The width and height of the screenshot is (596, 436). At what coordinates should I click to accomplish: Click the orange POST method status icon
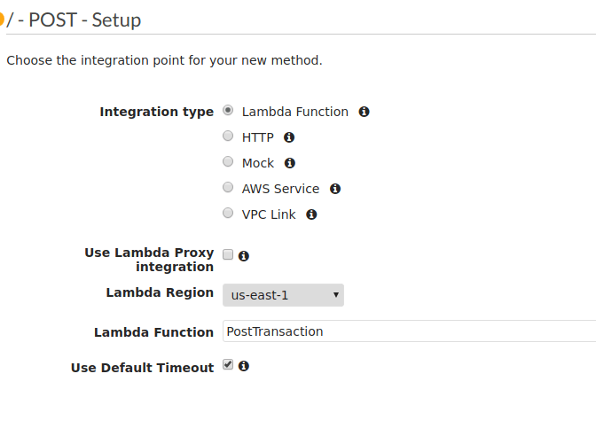click(2, 19)
